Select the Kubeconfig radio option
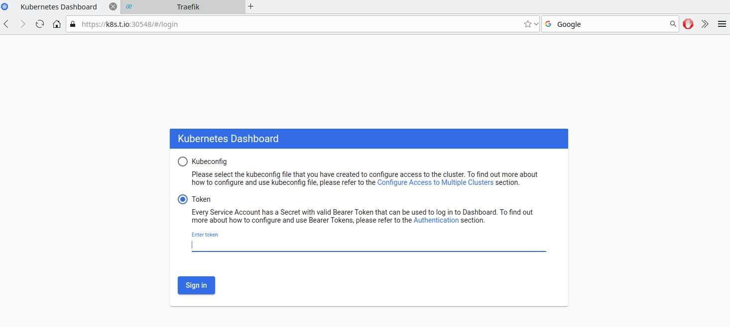This screenshot has height=327, width=730. tap(183, 162)
